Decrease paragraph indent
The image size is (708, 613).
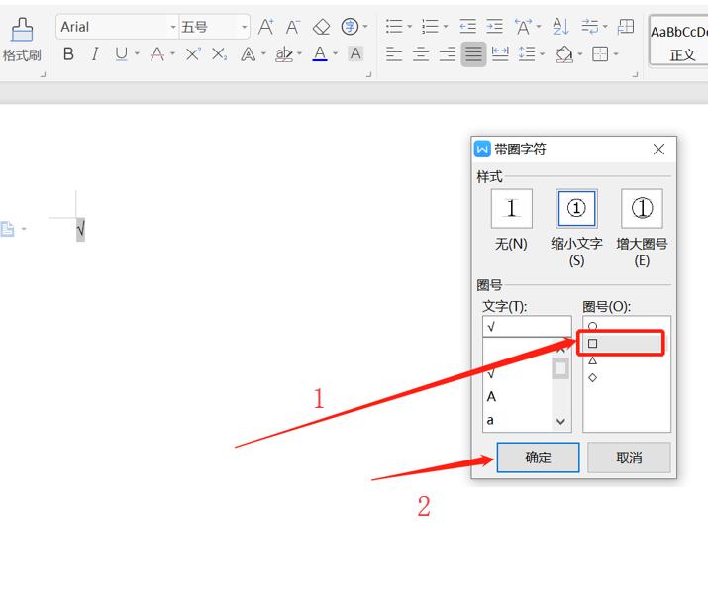pyautogui.click(x=467, y=26)
